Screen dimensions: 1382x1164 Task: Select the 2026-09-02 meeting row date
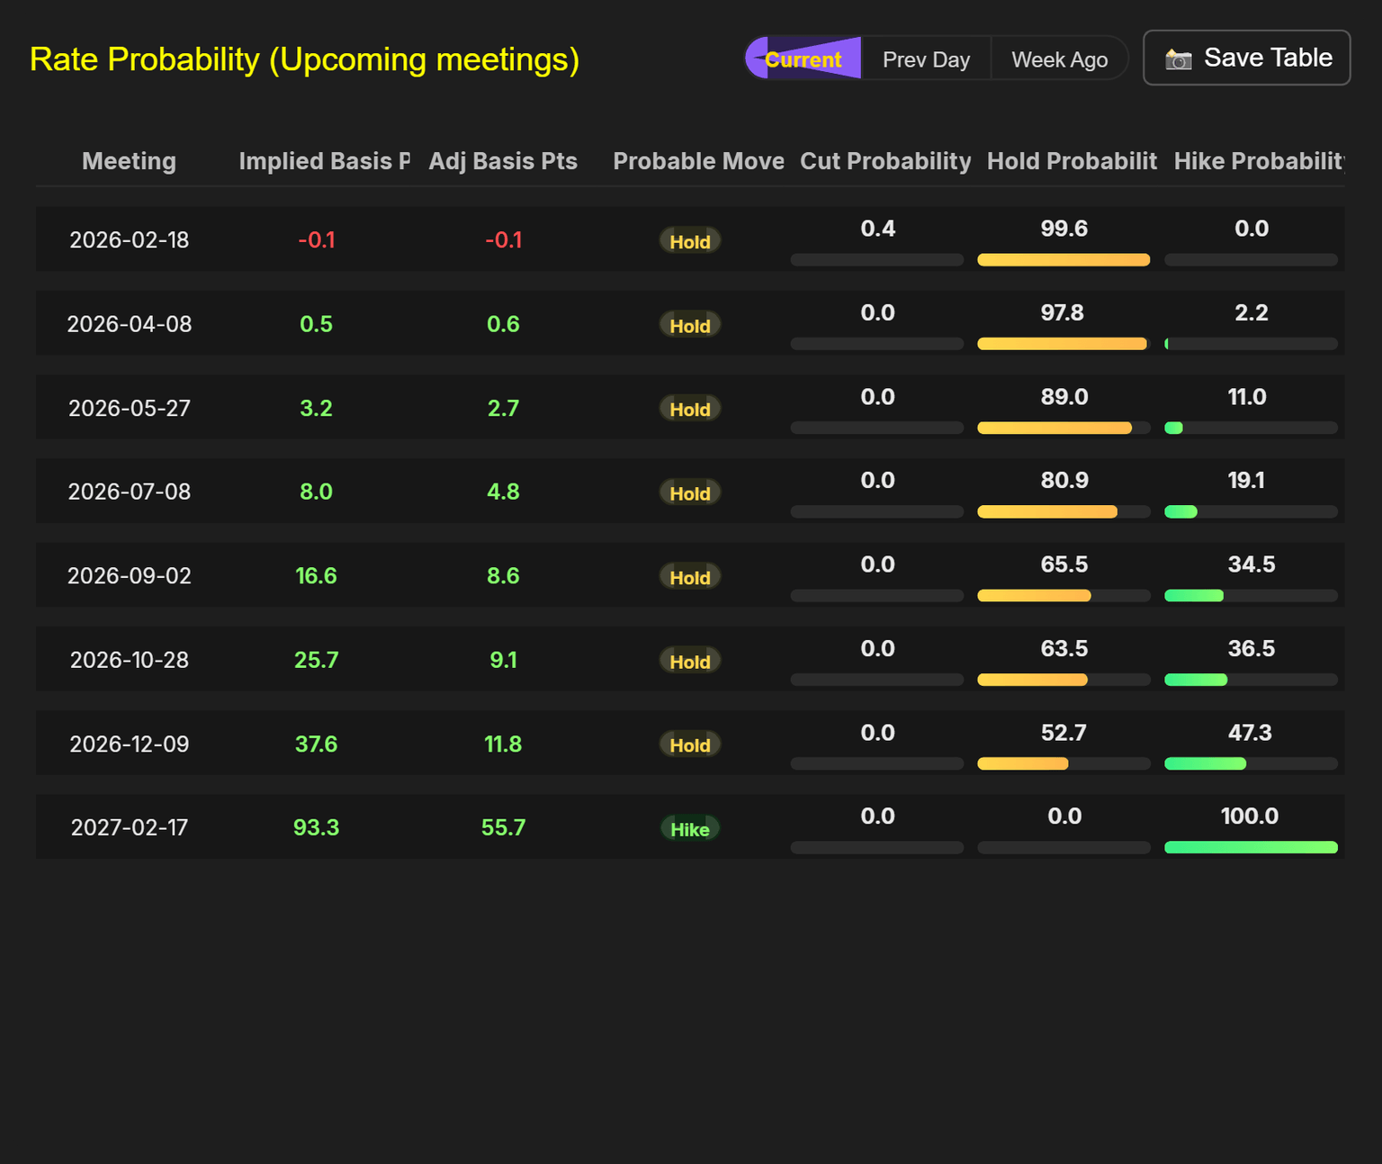pos(130,576)
